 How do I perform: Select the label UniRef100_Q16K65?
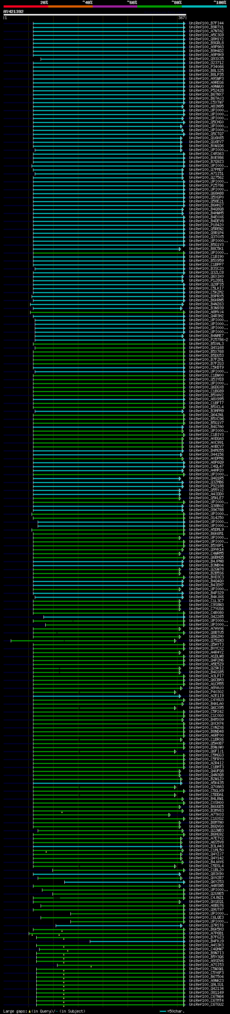[x=206, y=138]
